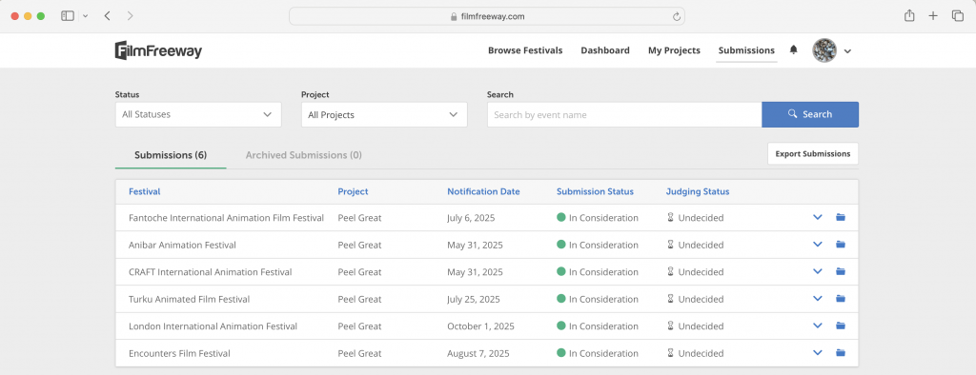Screen dimensions: 976x375
Task: Expand the London International Animation Festival row chevron
Action: (818, 326)
